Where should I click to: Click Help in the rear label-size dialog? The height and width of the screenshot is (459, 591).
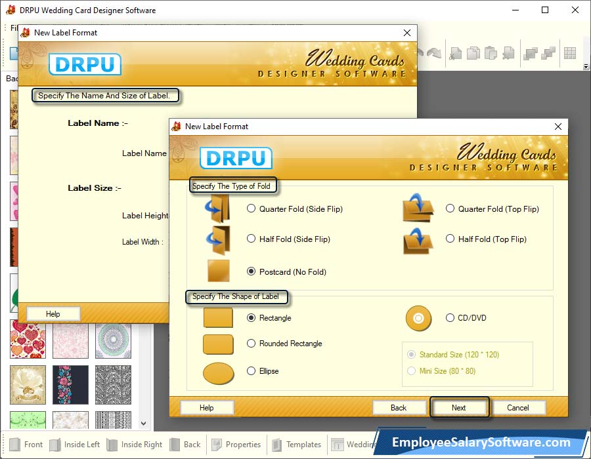[x=53, y=314]
